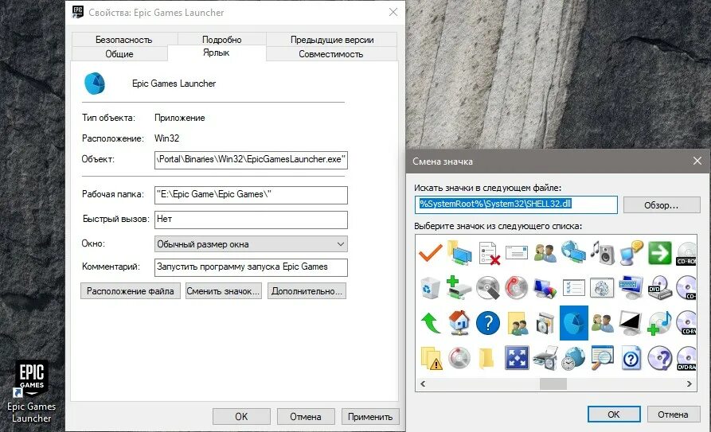Confirm icon change with OK

tap(614, 414)
